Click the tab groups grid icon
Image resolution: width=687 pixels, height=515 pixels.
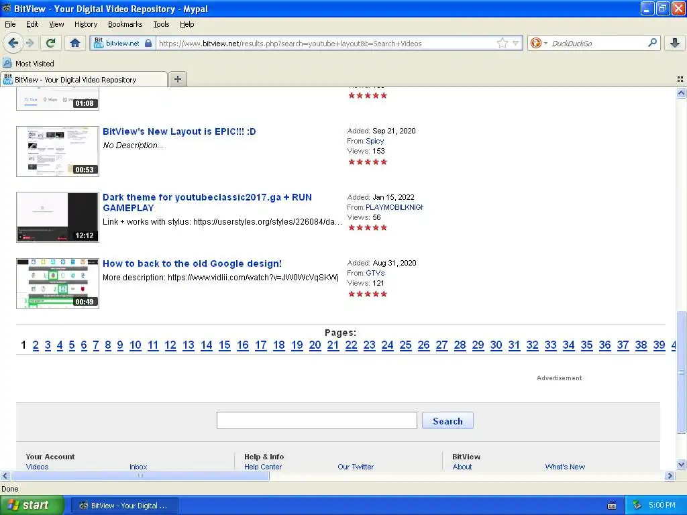click(680, 79)
